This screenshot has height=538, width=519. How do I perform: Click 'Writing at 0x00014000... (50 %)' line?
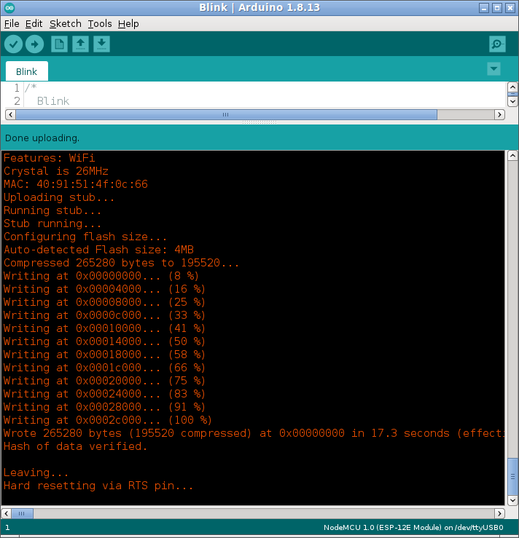104,341
